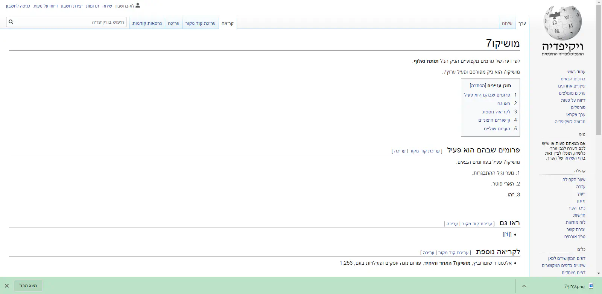
Task: Close the downloads bar with X
Action: pos(7,286)
